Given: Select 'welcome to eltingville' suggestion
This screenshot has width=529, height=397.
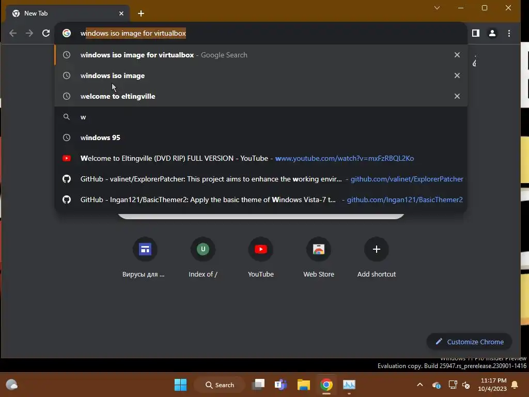Looking at the screenshot, I should coord(261,96).
